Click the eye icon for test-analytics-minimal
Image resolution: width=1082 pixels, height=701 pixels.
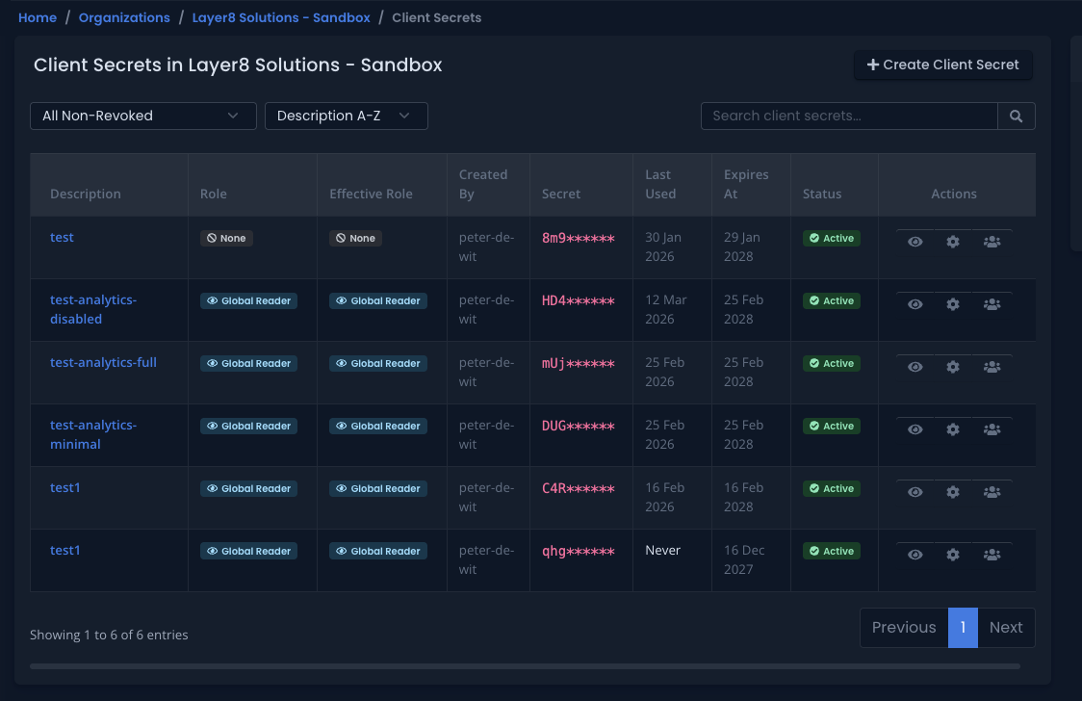[x=915, y=429]
